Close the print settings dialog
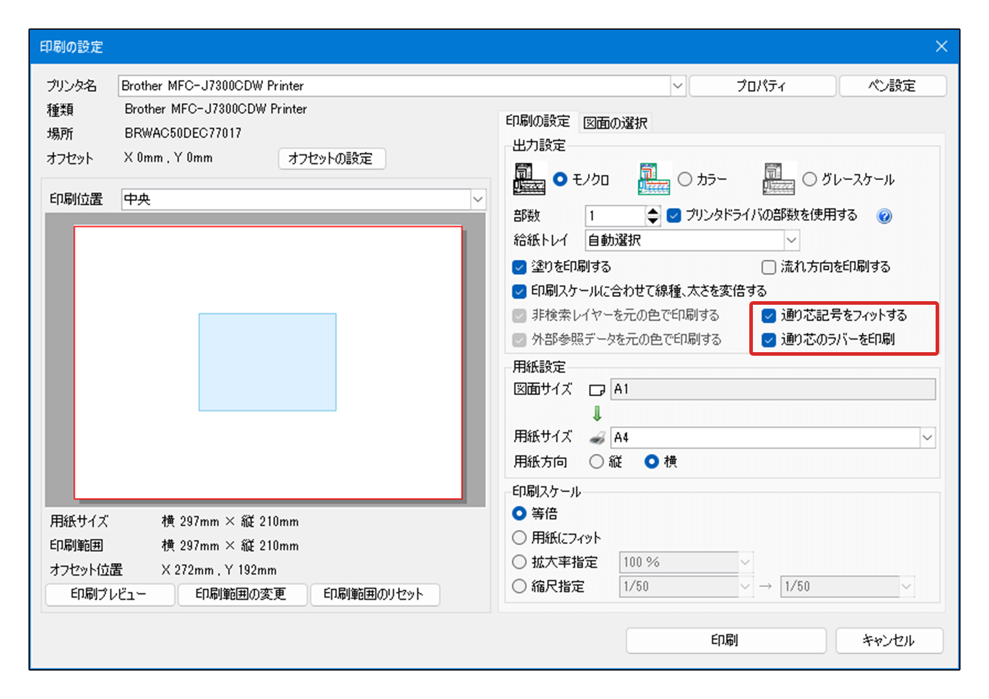This screenshot has width=989, height=699. (941, 47)
